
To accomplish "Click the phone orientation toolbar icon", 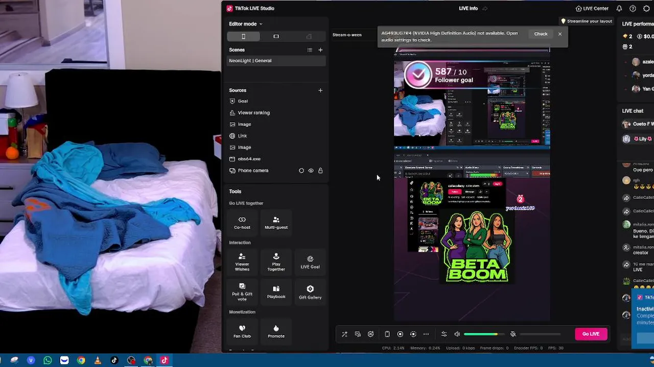I will (x=387, y=334).
